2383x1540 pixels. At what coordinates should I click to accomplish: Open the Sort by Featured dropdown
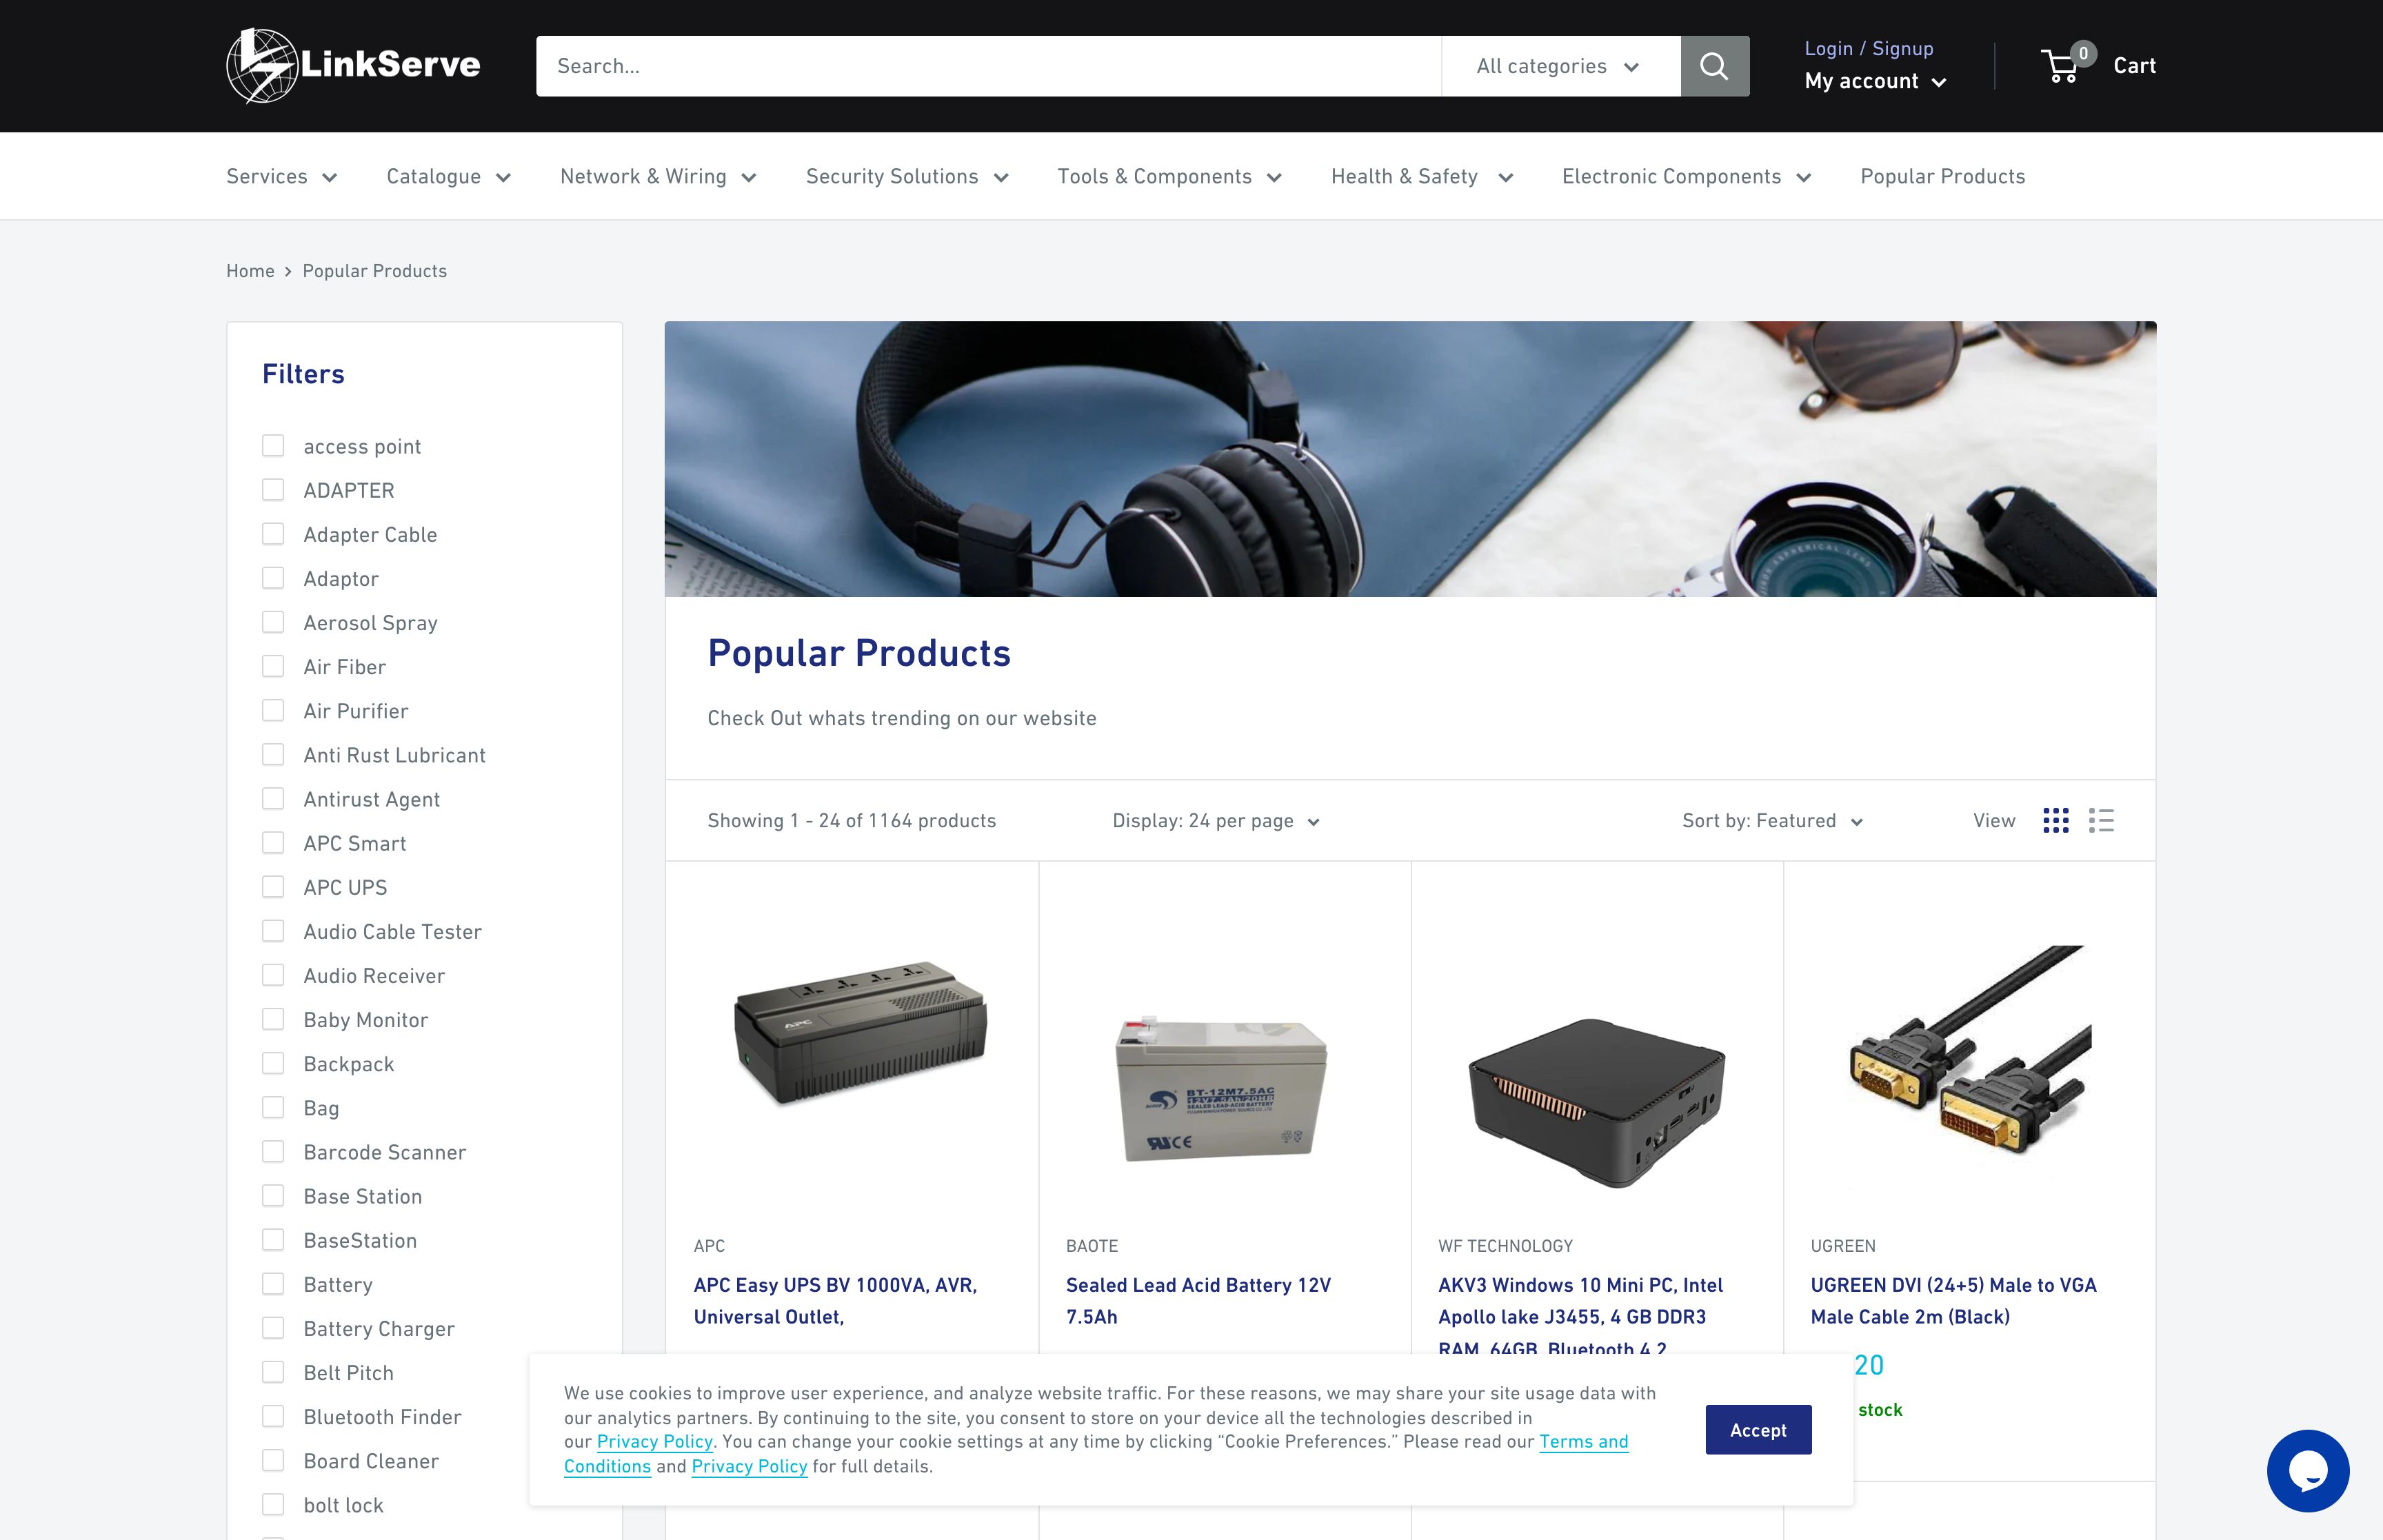click(x=1771, y=820)
